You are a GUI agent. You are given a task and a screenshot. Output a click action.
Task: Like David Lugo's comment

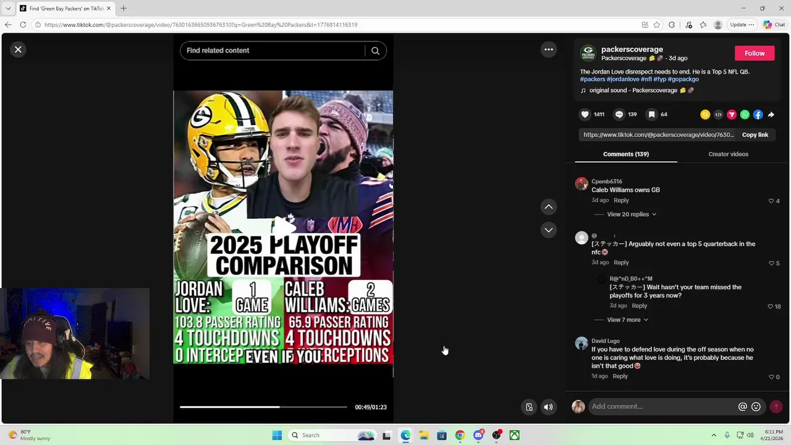click(x=771, y=377)
